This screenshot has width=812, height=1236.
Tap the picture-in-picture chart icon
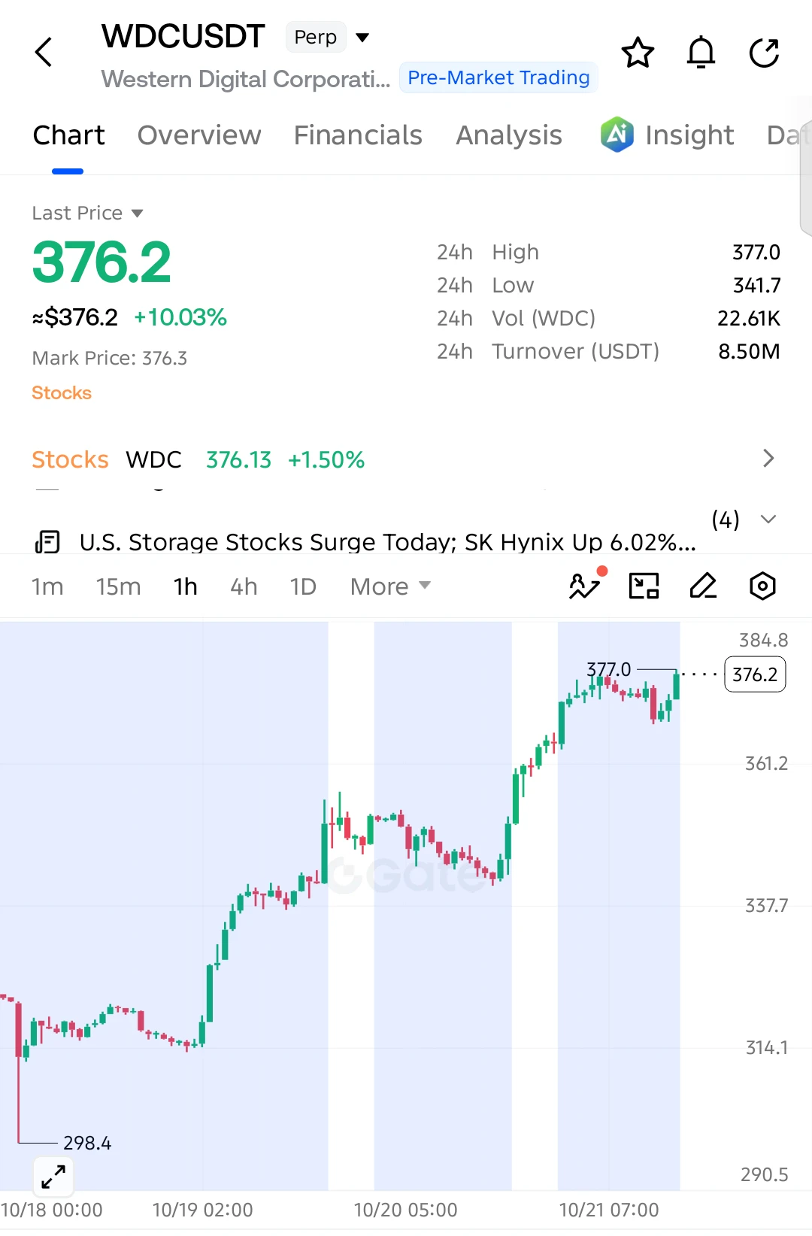pyautogui.click(x=644, y=586)
